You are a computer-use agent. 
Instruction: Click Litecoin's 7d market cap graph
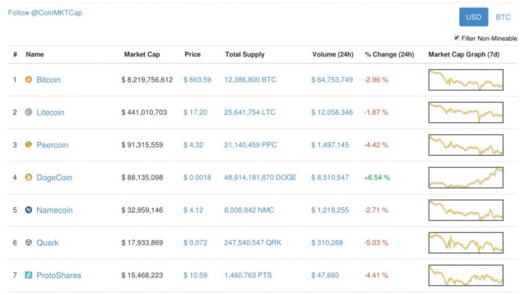pyautogui.click(x=466, y=112)
